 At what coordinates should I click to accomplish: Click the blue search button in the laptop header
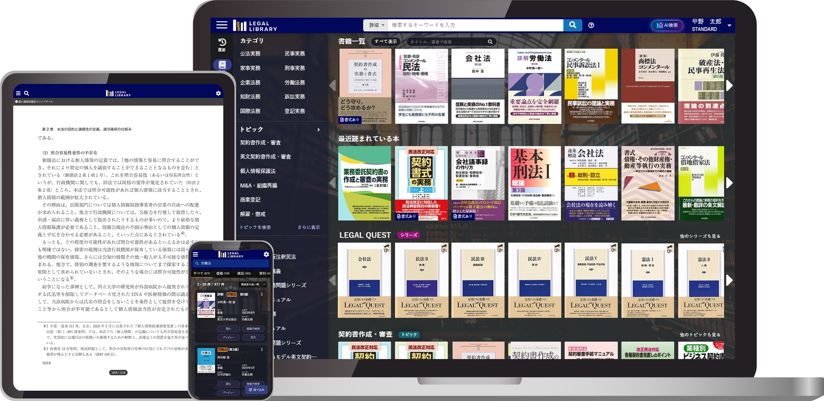click(x=573, y=25)
